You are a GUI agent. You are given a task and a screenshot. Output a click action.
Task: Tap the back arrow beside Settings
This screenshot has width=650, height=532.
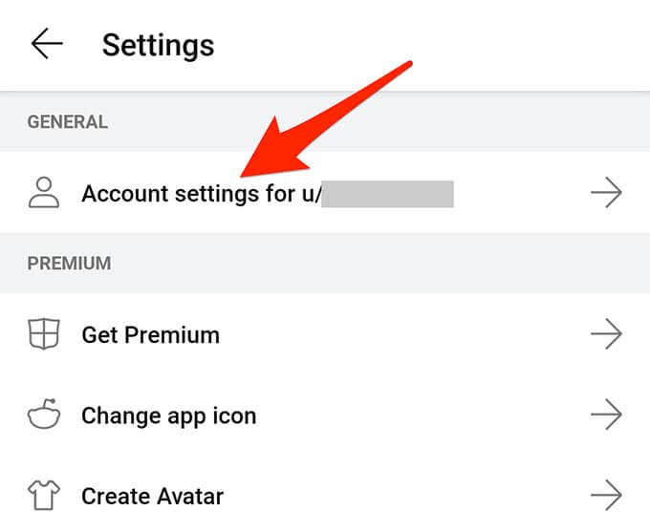click(46, 44)
